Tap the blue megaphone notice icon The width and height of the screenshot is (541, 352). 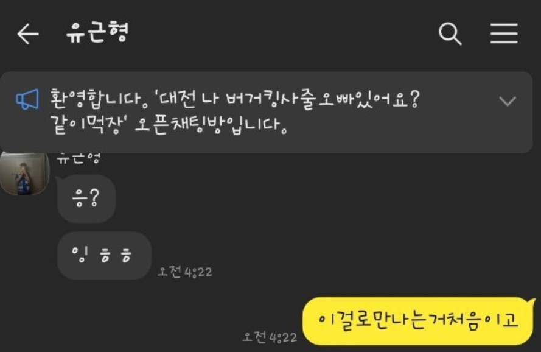(27, 99)
